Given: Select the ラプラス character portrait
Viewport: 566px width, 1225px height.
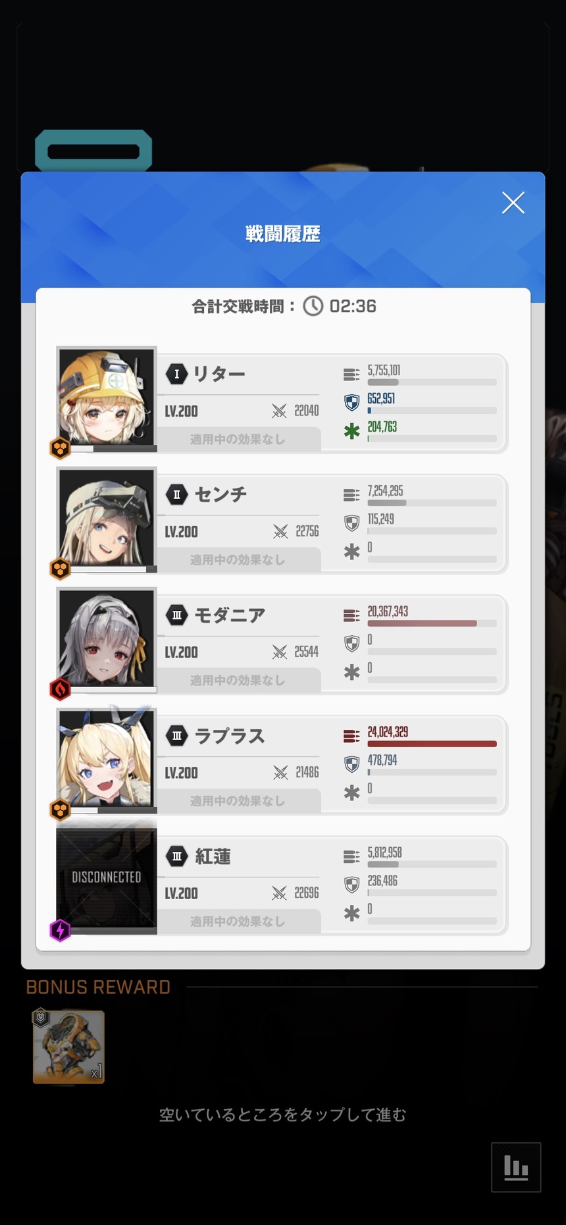Looking at the screenshot, I should click(107, 760).
